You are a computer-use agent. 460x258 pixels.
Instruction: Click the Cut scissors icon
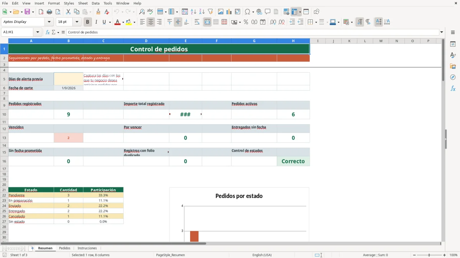(68, 12)
